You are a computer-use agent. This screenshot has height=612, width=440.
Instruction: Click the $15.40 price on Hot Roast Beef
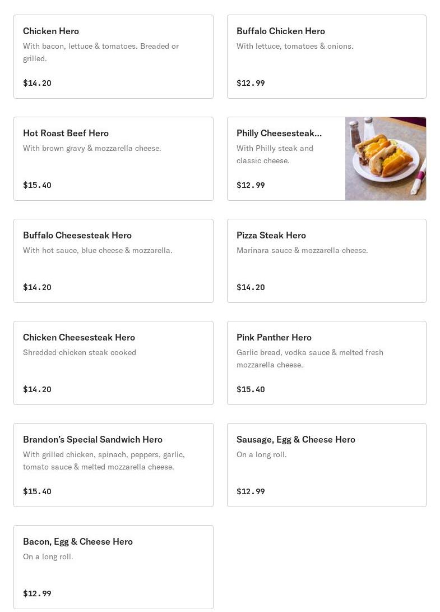[x=37, y=185]
